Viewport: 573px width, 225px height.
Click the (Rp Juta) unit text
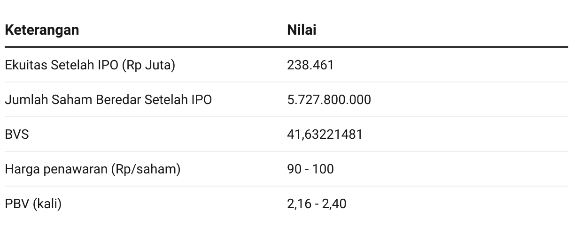[x=148, y=65]
